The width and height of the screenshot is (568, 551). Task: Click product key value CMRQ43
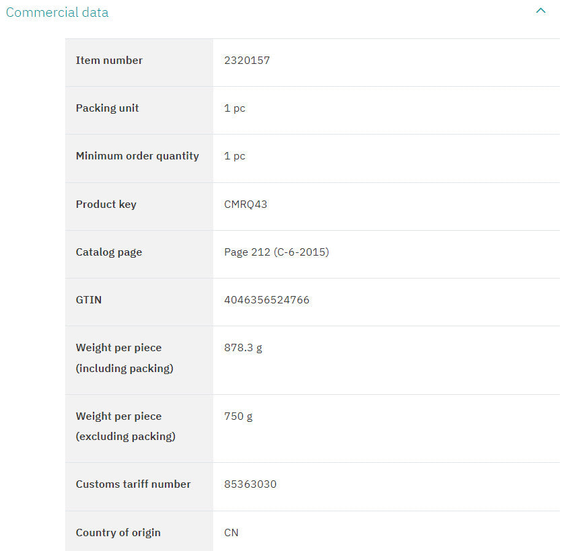(246, 205)
